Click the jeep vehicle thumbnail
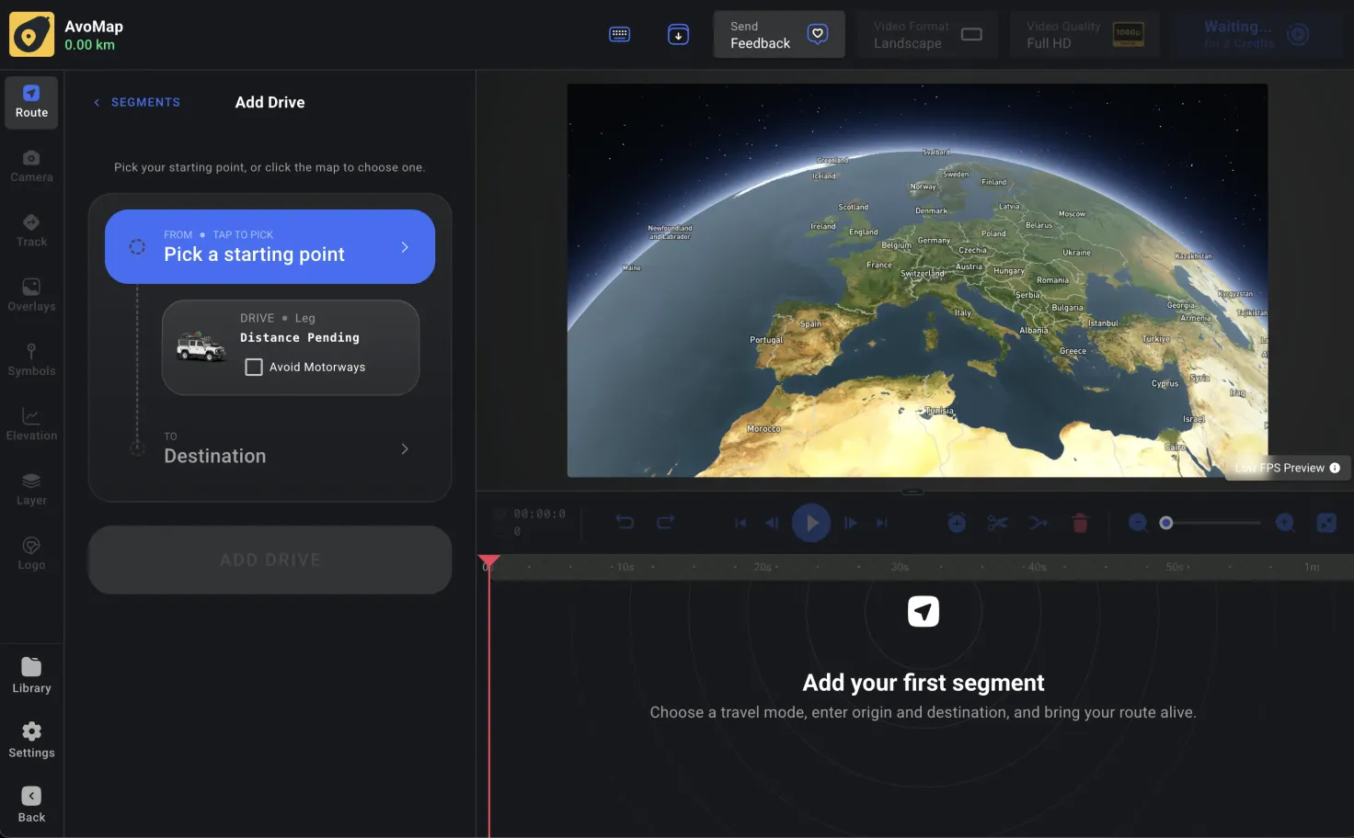 201,347
